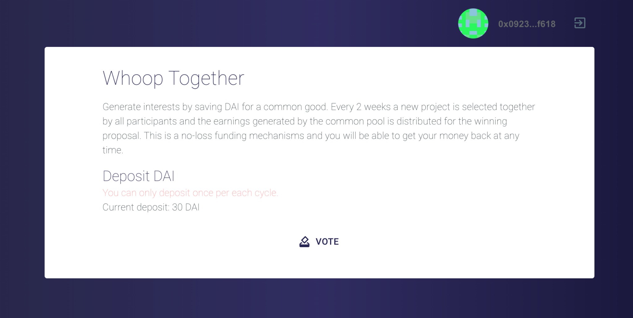Viewport: 633px width, 318px height.
Task: Click the pink once-per-cycle deposit warning
Action: click(190, 193)
